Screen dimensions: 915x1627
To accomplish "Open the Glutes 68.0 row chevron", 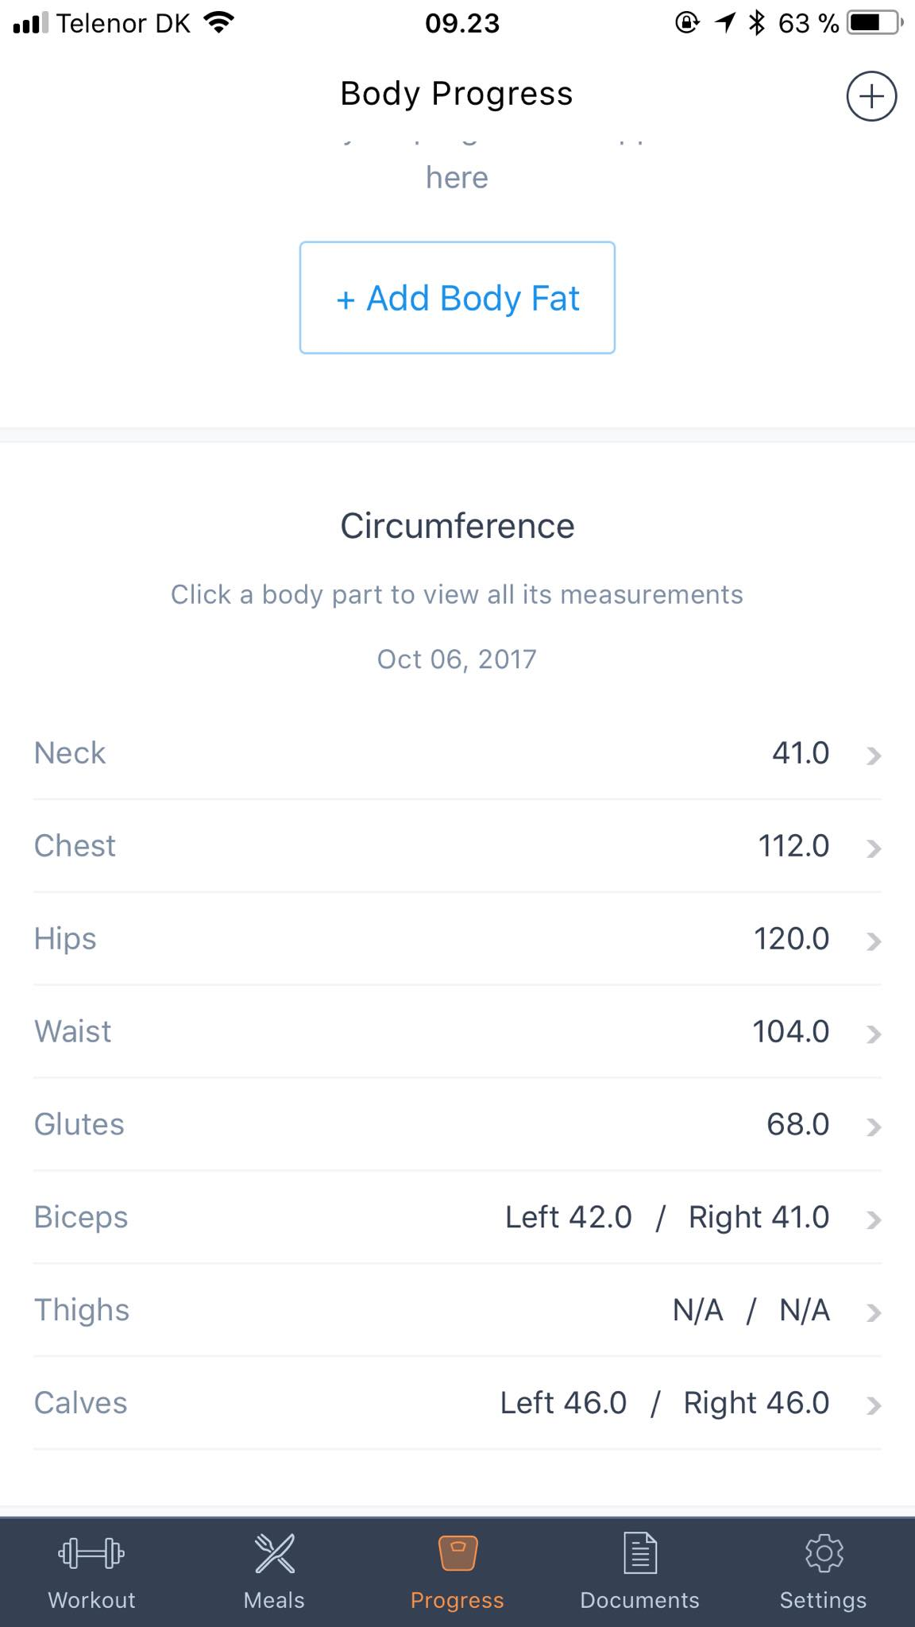I will pos(874,1127).
